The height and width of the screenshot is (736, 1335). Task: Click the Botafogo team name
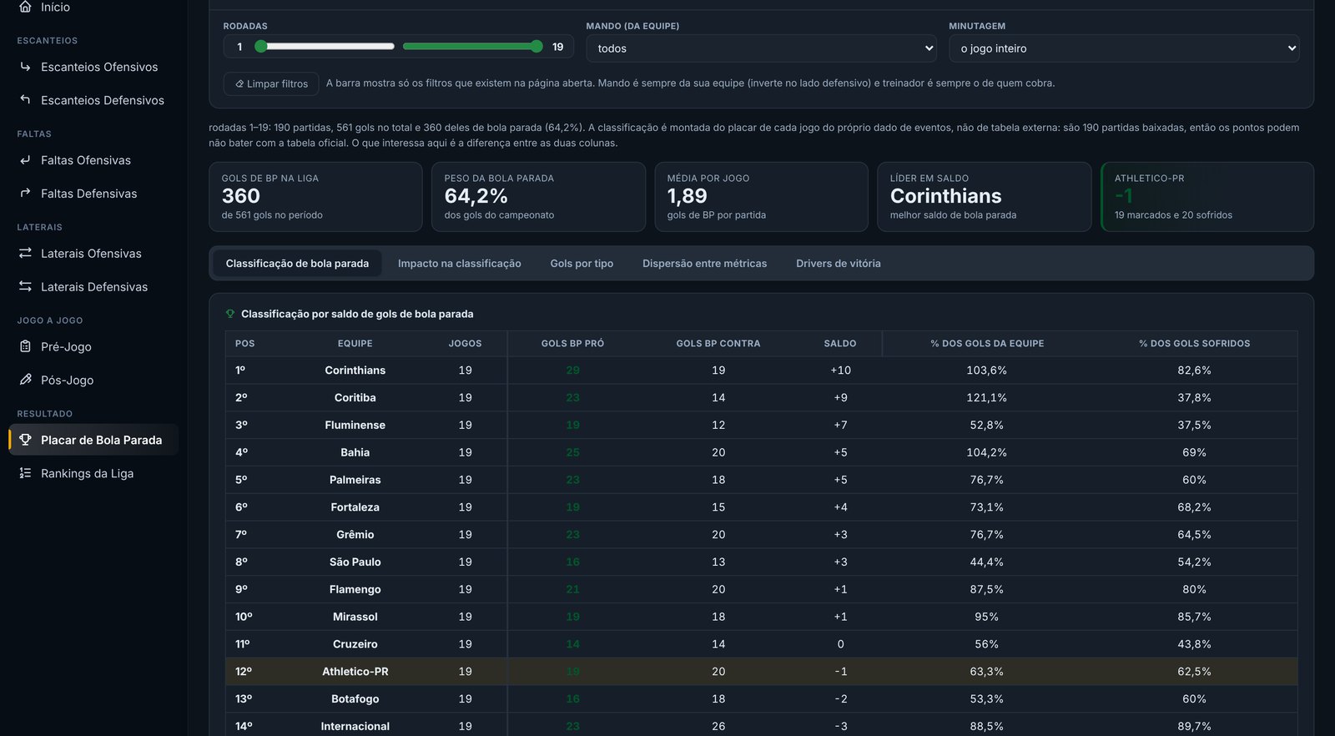pyautogui.click(x=355, y=699)
